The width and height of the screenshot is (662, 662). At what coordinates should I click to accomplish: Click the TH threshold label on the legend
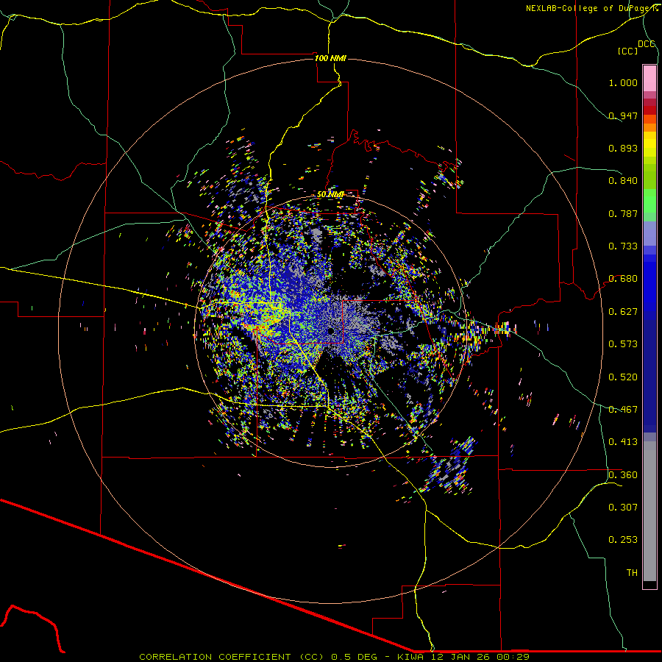pyautogui.click(x=632, y=573)
